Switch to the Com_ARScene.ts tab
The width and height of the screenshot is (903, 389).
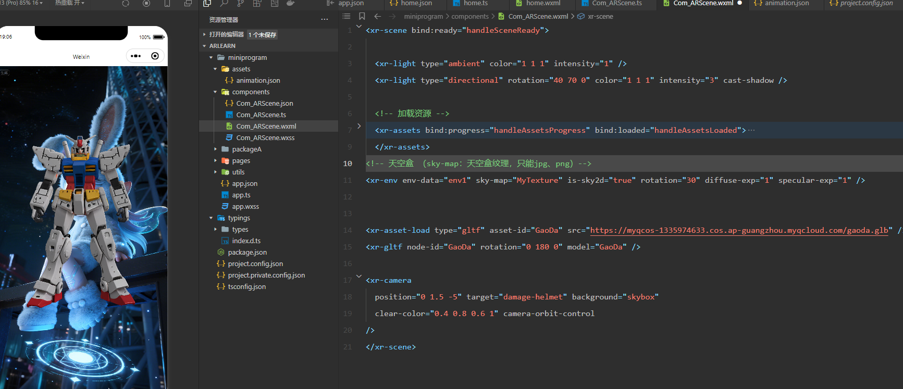[616, 4]
